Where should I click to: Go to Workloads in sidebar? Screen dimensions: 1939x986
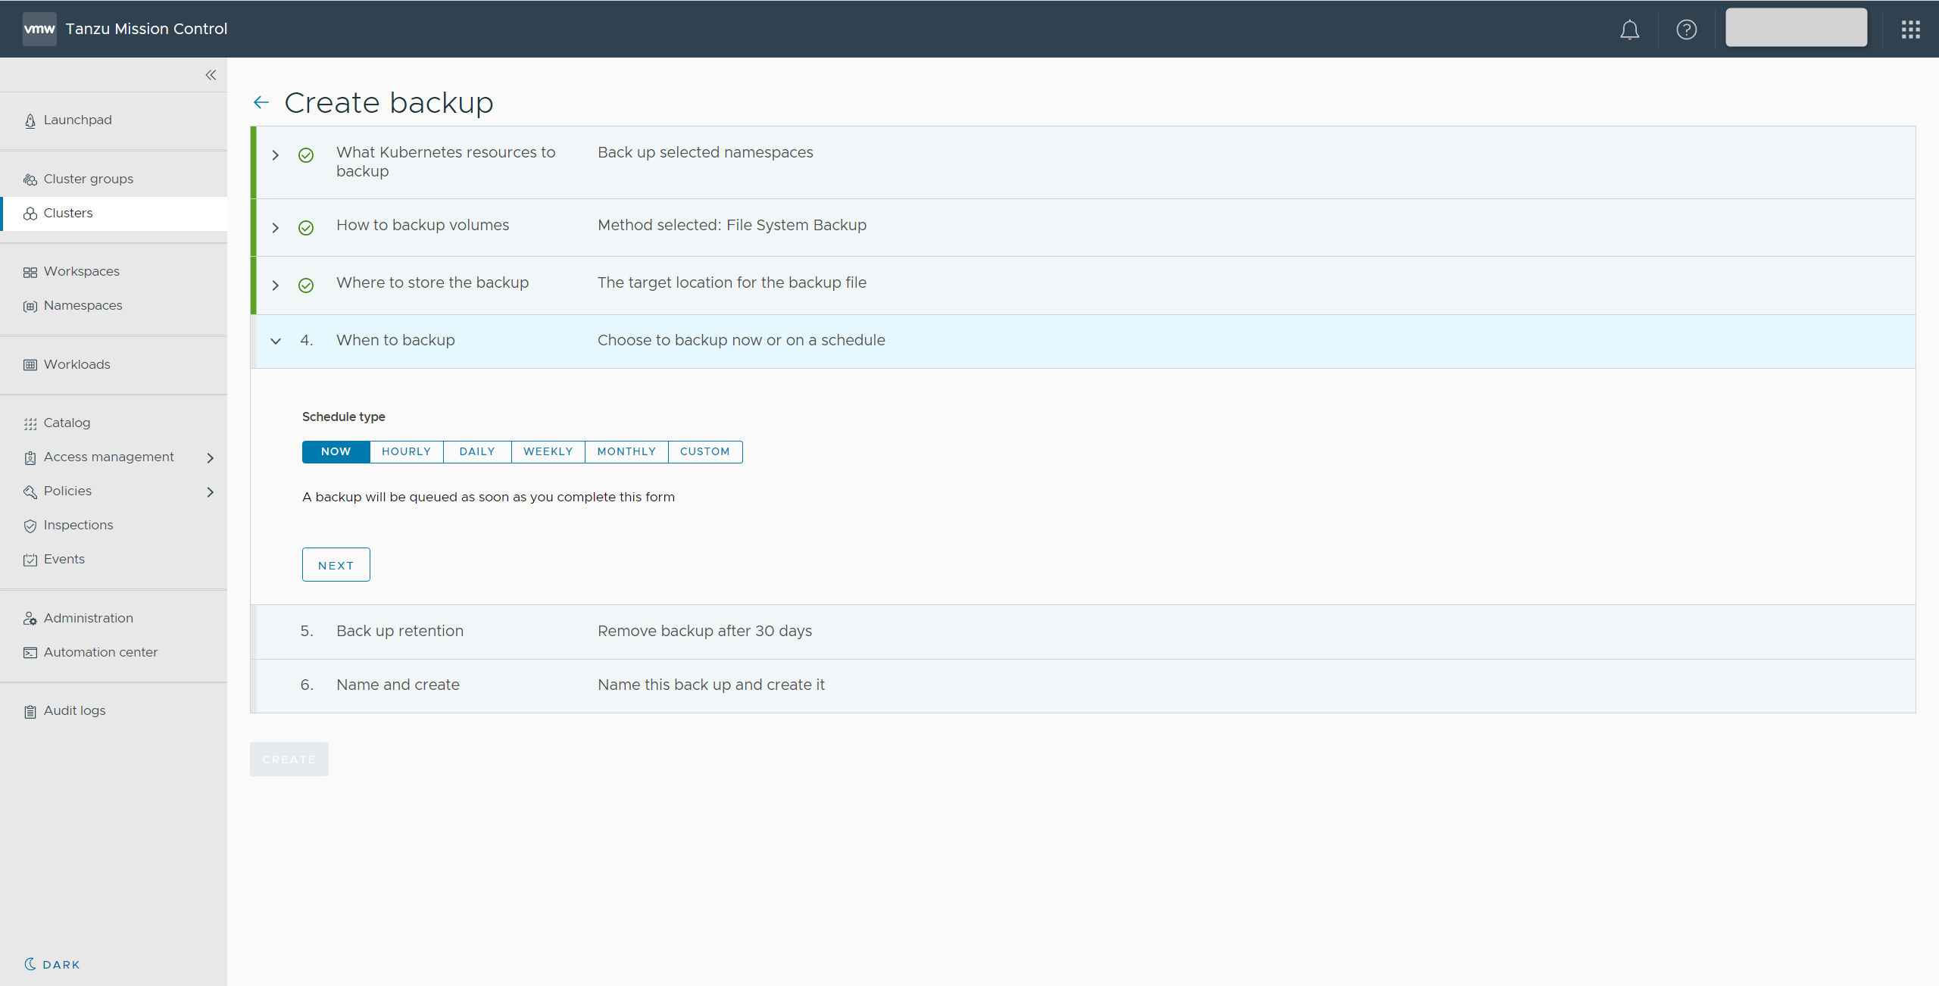(76, 364)
